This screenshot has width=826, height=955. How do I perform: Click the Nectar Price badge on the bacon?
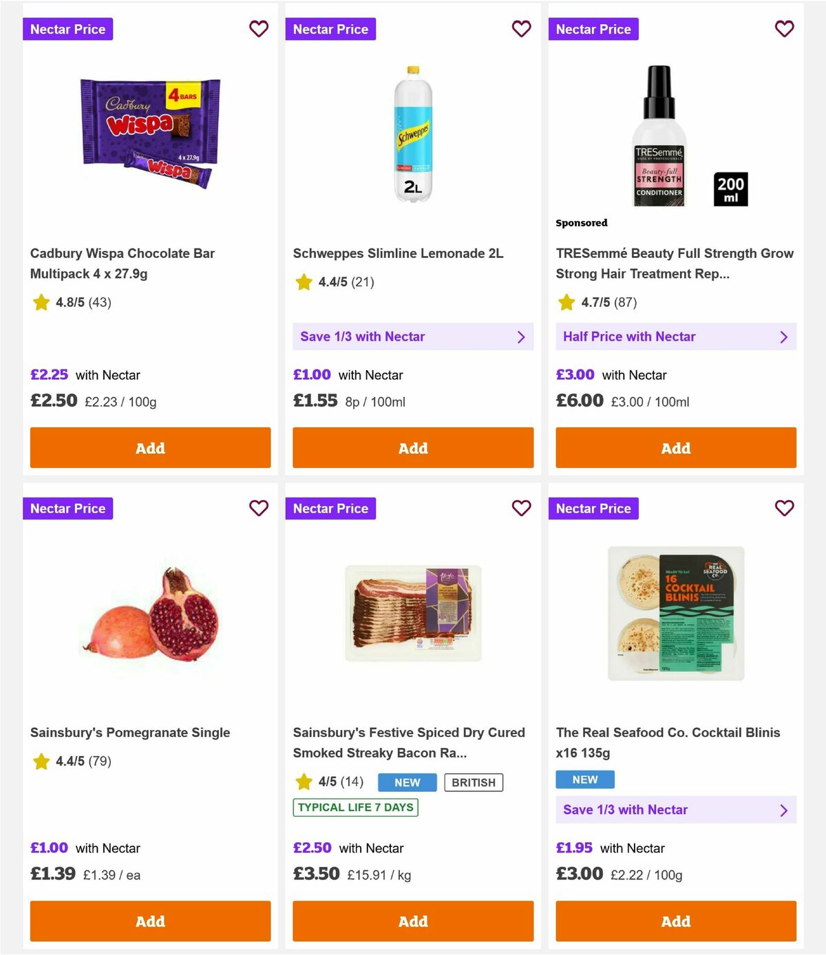[x=330, y=508]
